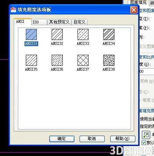Viewport: 154px width, 156px height.
Task: Select the ANSI35 hatch pattern swatch
Action: click(x=31, y=60)
